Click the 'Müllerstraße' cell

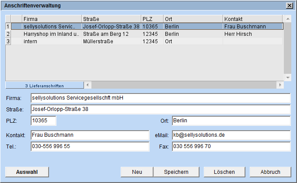pyautogui.click(x=112, y=41)
